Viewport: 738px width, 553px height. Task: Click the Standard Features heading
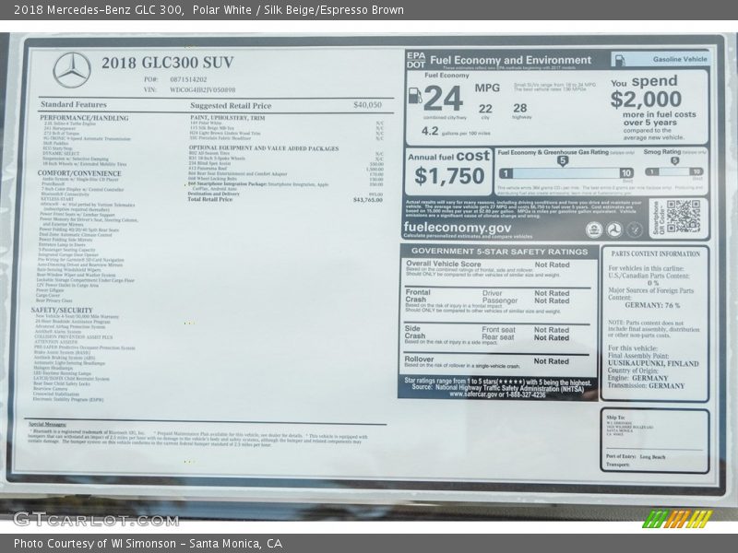pyautogui.click(x=74, y=104)
